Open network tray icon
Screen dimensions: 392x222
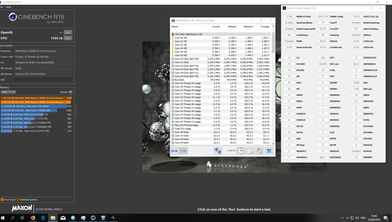pos(352,218)
